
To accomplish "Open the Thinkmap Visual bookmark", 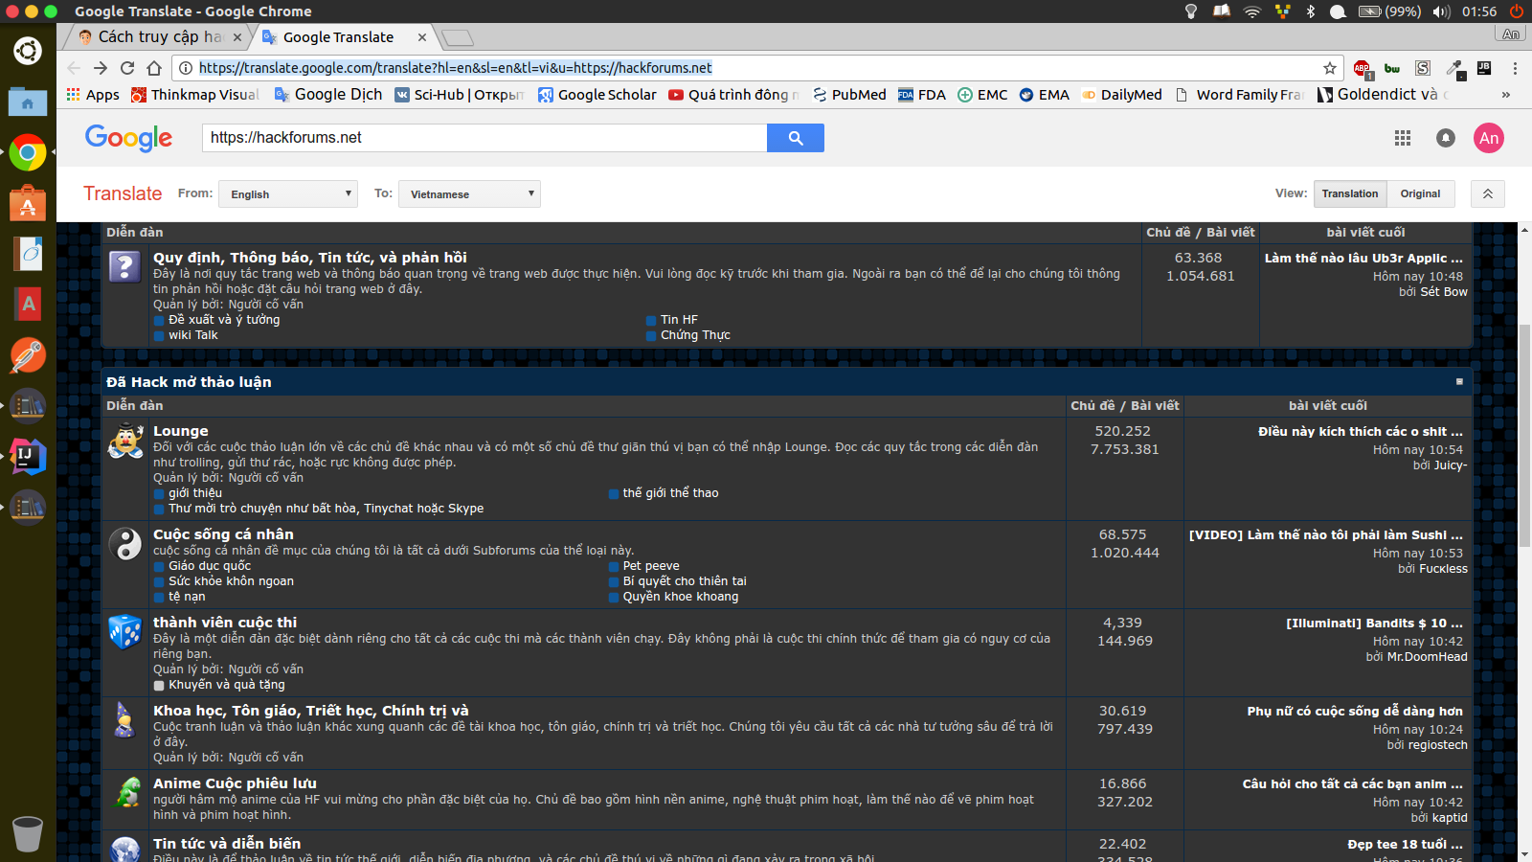I will click(x=195, y=95).
